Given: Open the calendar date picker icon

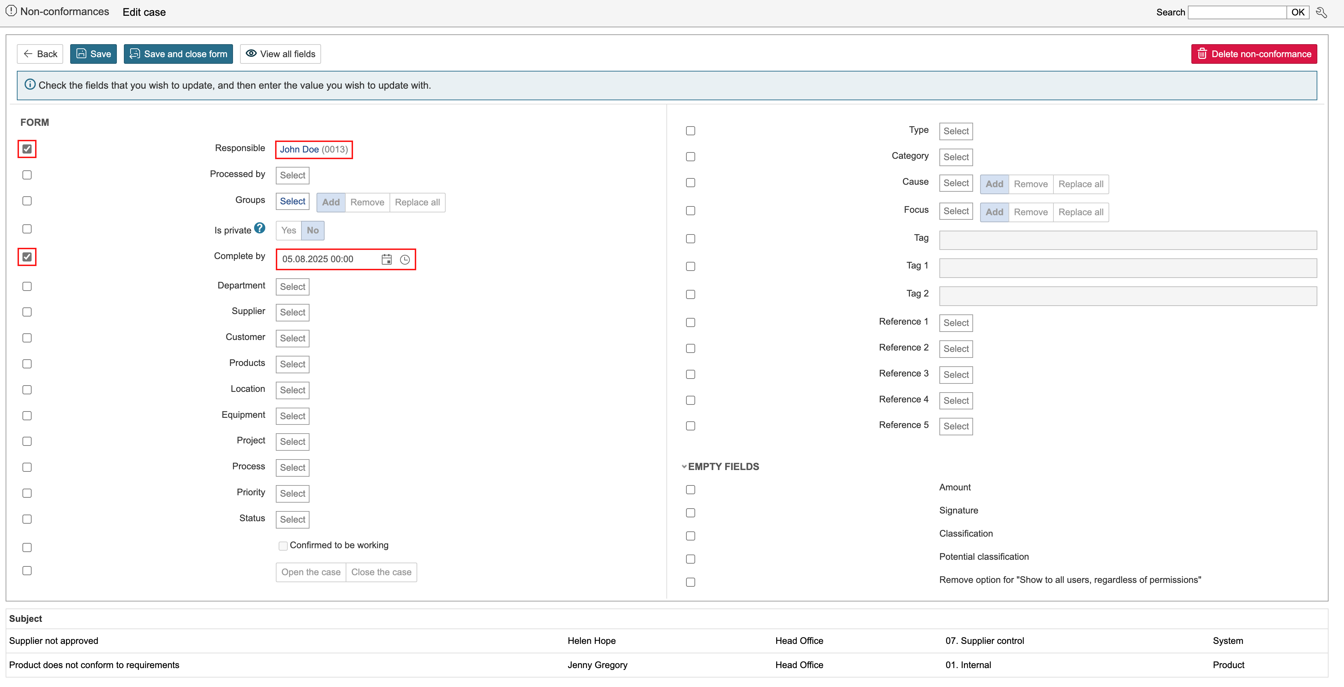Looking at the screenshot, I should point(386,259).
